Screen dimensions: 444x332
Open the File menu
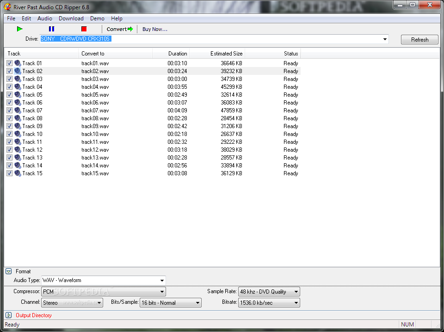pyautogui.click(x=11, y=18)
